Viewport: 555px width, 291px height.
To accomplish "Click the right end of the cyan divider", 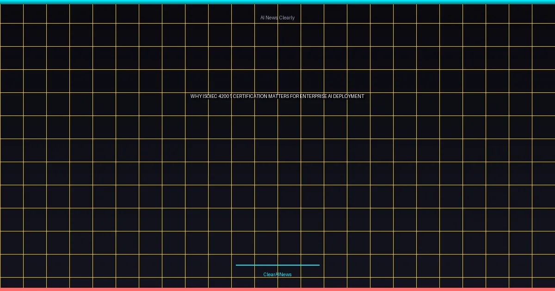I will 319,265.
